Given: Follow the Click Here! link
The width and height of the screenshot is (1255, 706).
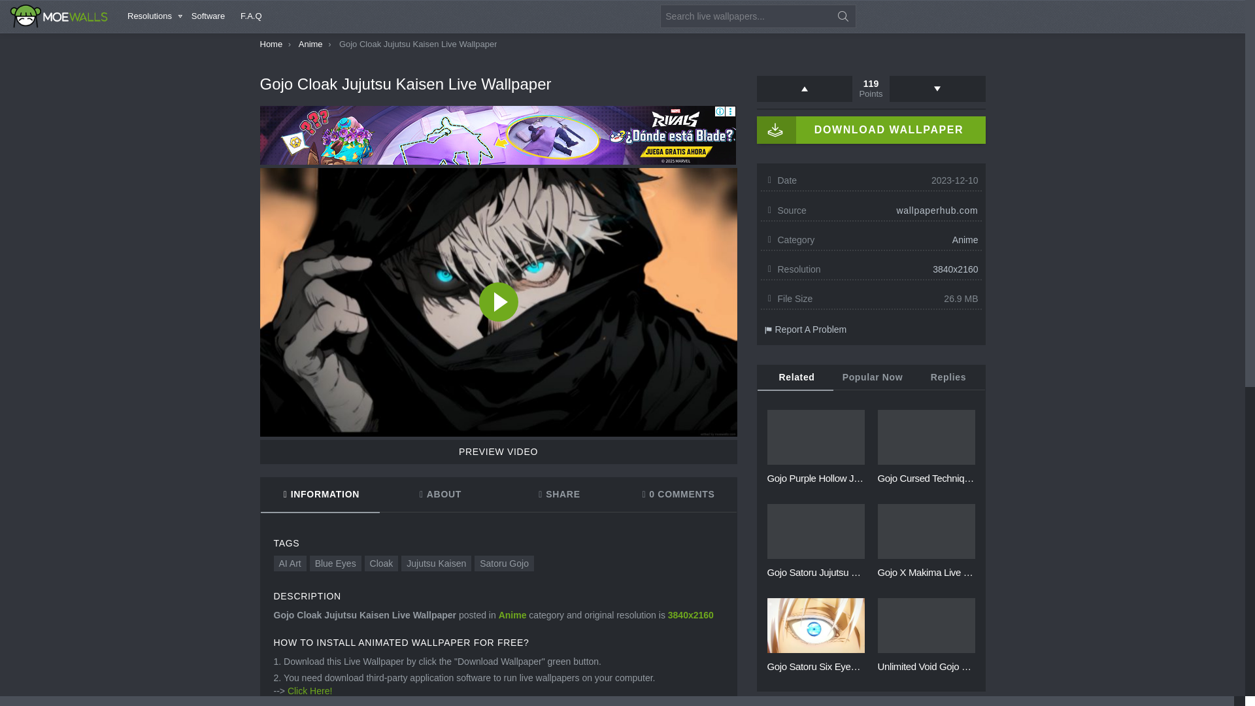Looking at the screenshot, I should (310, 691).
